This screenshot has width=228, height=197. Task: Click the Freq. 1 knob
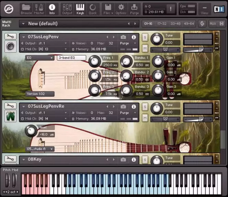coord(95,61)
